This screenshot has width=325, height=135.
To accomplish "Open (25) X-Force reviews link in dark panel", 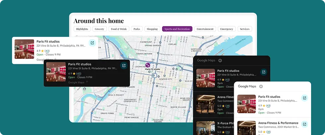I will click(x=227, y=132).
